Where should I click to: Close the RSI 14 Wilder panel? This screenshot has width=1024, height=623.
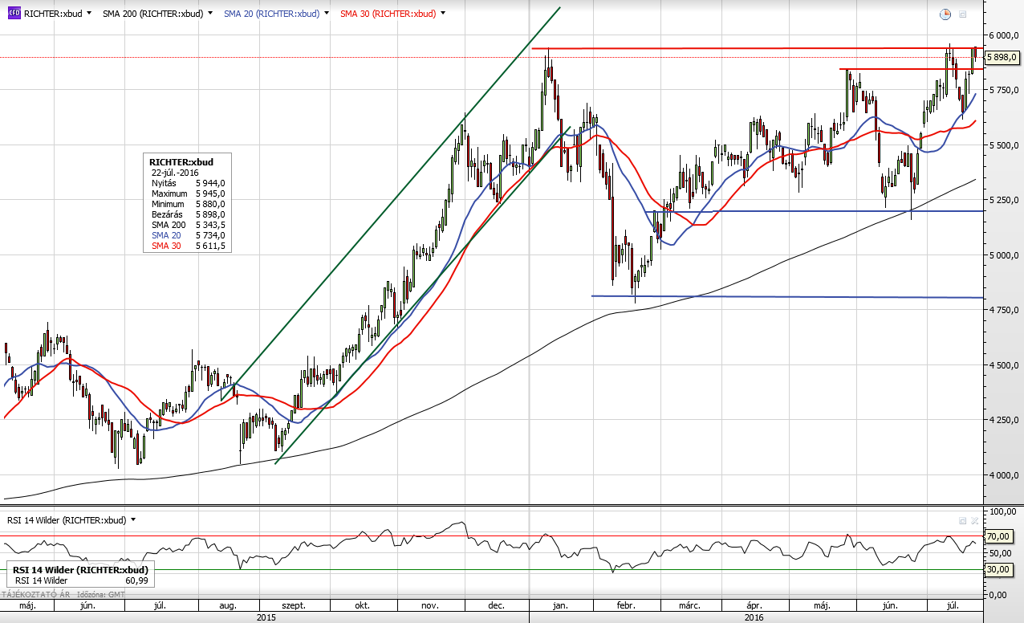click(974, 520)
